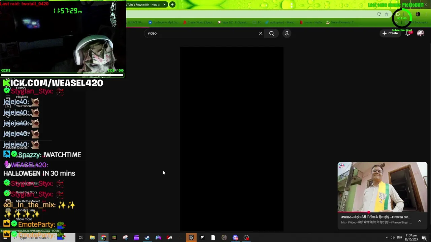Image resolution: width=431 pixels, height=242 pixels.
Task: Open the Chrome profile avatar
Action: pos(418,14)
